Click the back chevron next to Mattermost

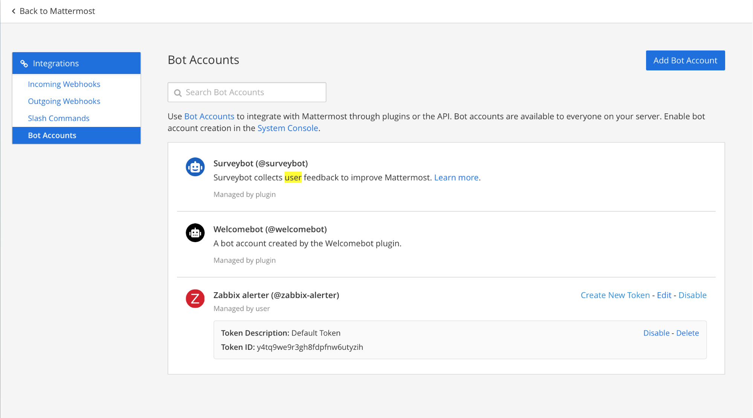14,11
